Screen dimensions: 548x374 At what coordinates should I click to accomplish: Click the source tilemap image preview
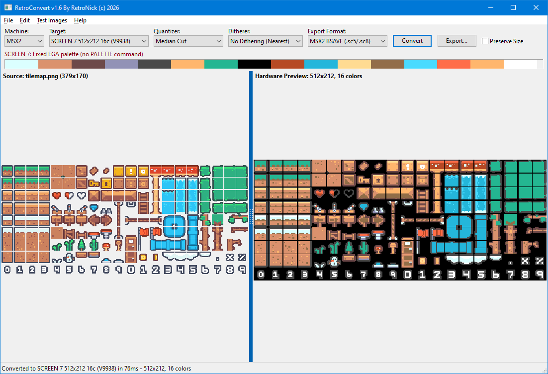coord(124,219)
